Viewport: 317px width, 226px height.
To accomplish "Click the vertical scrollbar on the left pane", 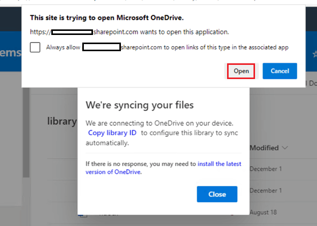I will pyautogui.click(x=26, y=133).
